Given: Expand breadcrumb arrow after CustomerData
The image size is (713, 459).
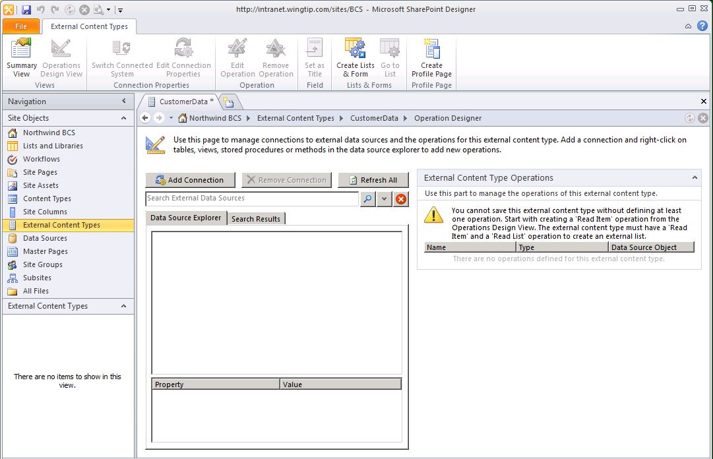Looking at the screenshot, I should [x=405, y=118].
